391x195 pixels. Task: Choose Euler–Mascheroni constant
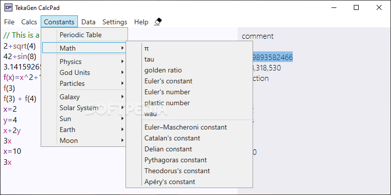[x=189, y=127]
